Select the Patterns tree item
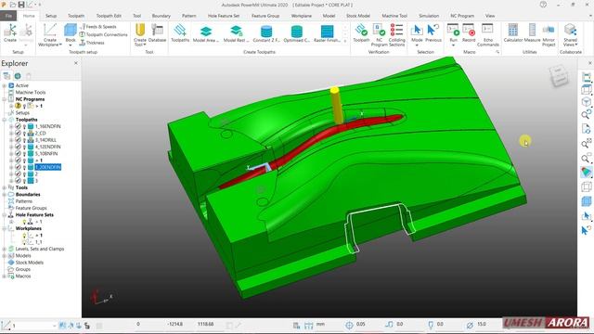 pos(23,201)
